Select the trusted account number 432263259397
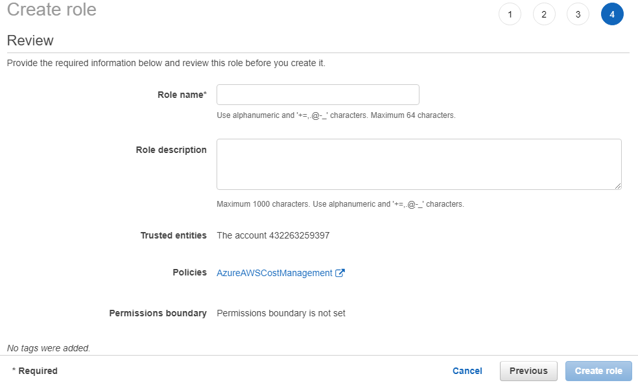Screen dimensions: 638x385 299,235
